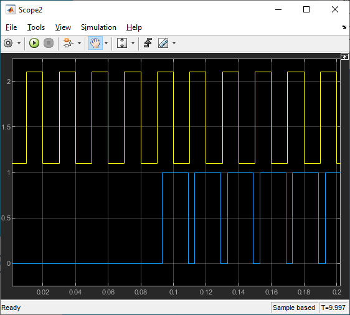Expand the dropdown next to the gear
The image size is (350, 315).
click(x=19, y=44)
